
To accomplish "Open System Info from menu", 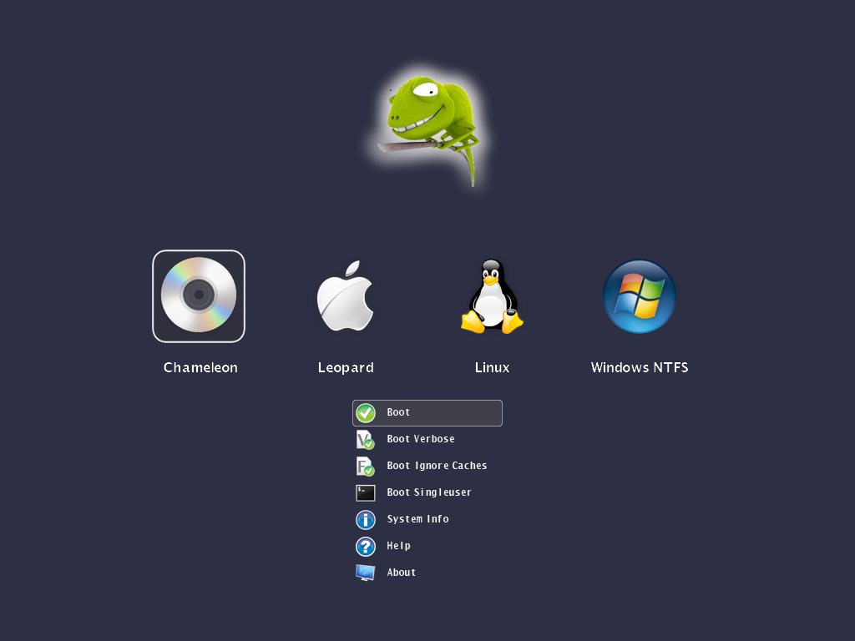I will [x=427, y=519].
